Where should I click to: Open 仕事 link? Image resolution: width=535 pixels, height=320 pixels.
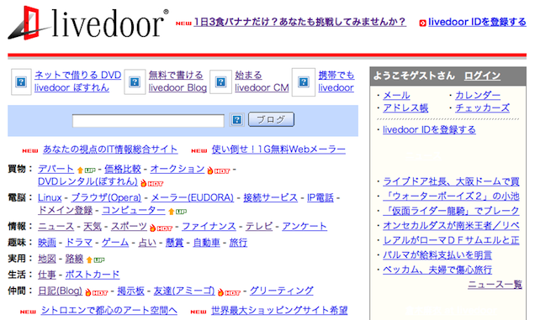coord(47,275)
